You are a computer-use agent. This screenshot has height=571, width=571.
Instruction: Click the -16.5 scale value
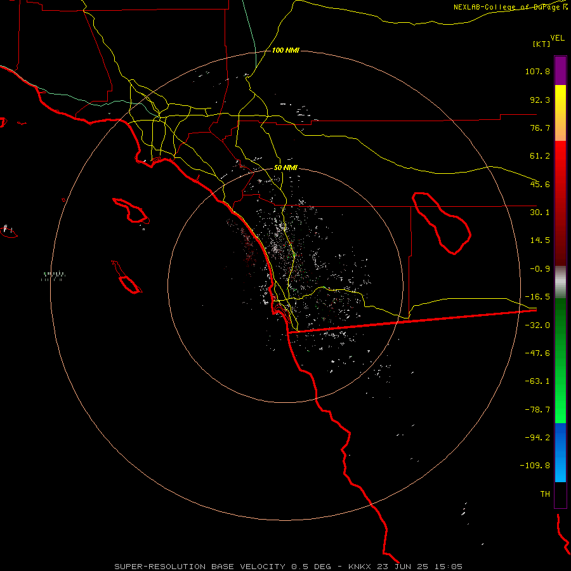click(537, 297)
